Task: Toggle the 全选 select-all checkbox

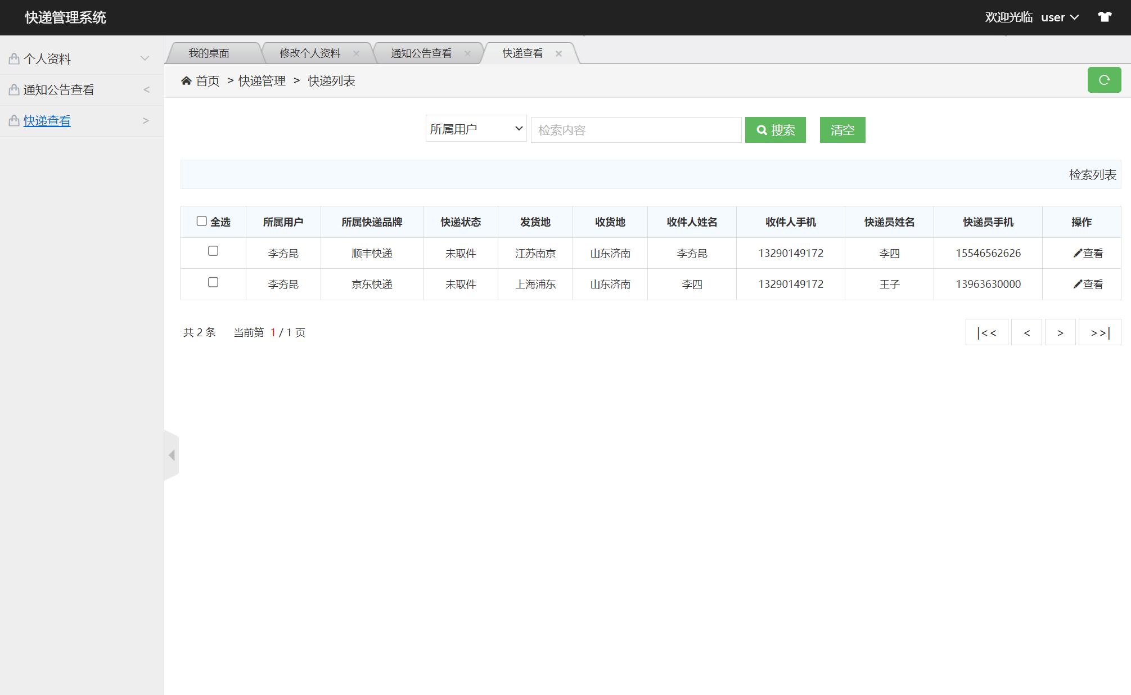Action: coord(201,221)
